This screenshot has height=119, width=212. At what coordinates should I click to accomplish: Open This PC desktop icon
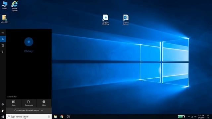[4, 5]
